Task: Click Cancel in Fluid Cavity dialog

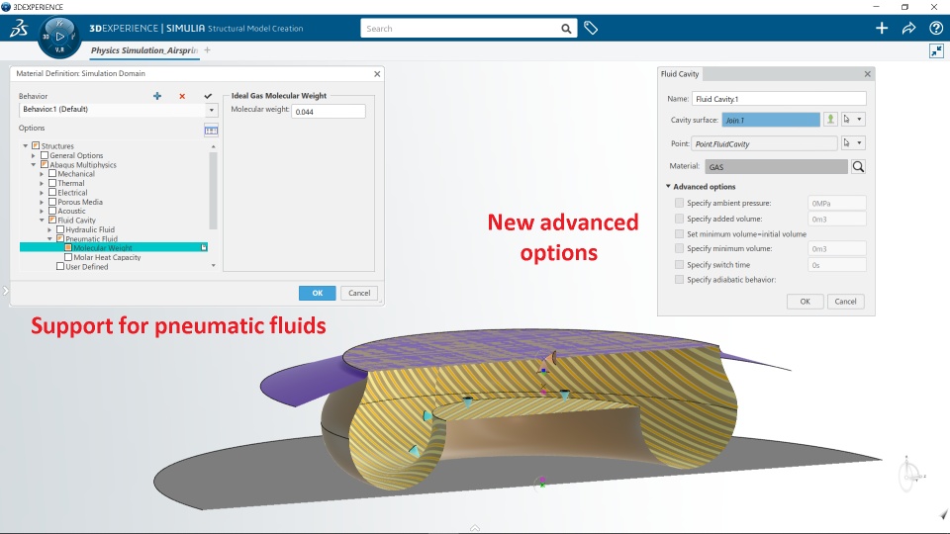Action: 845,302
